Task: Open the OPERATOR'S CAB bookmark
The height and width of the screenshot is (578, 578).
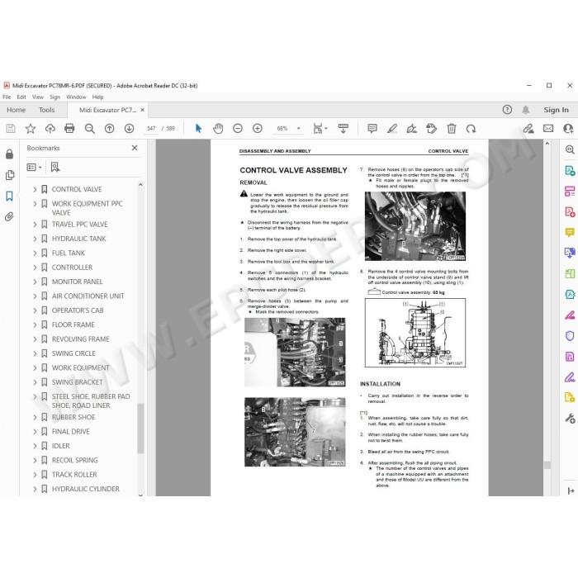Action: [78, 310]
